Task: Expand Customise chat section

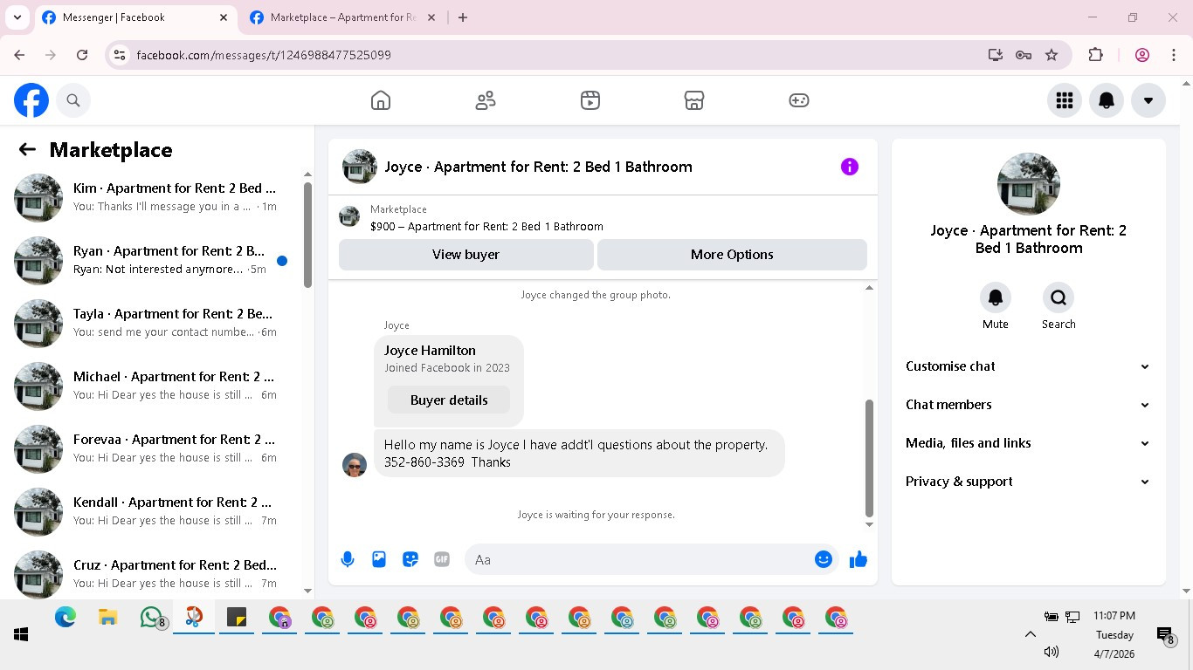Action: (x=1028, y=366)
